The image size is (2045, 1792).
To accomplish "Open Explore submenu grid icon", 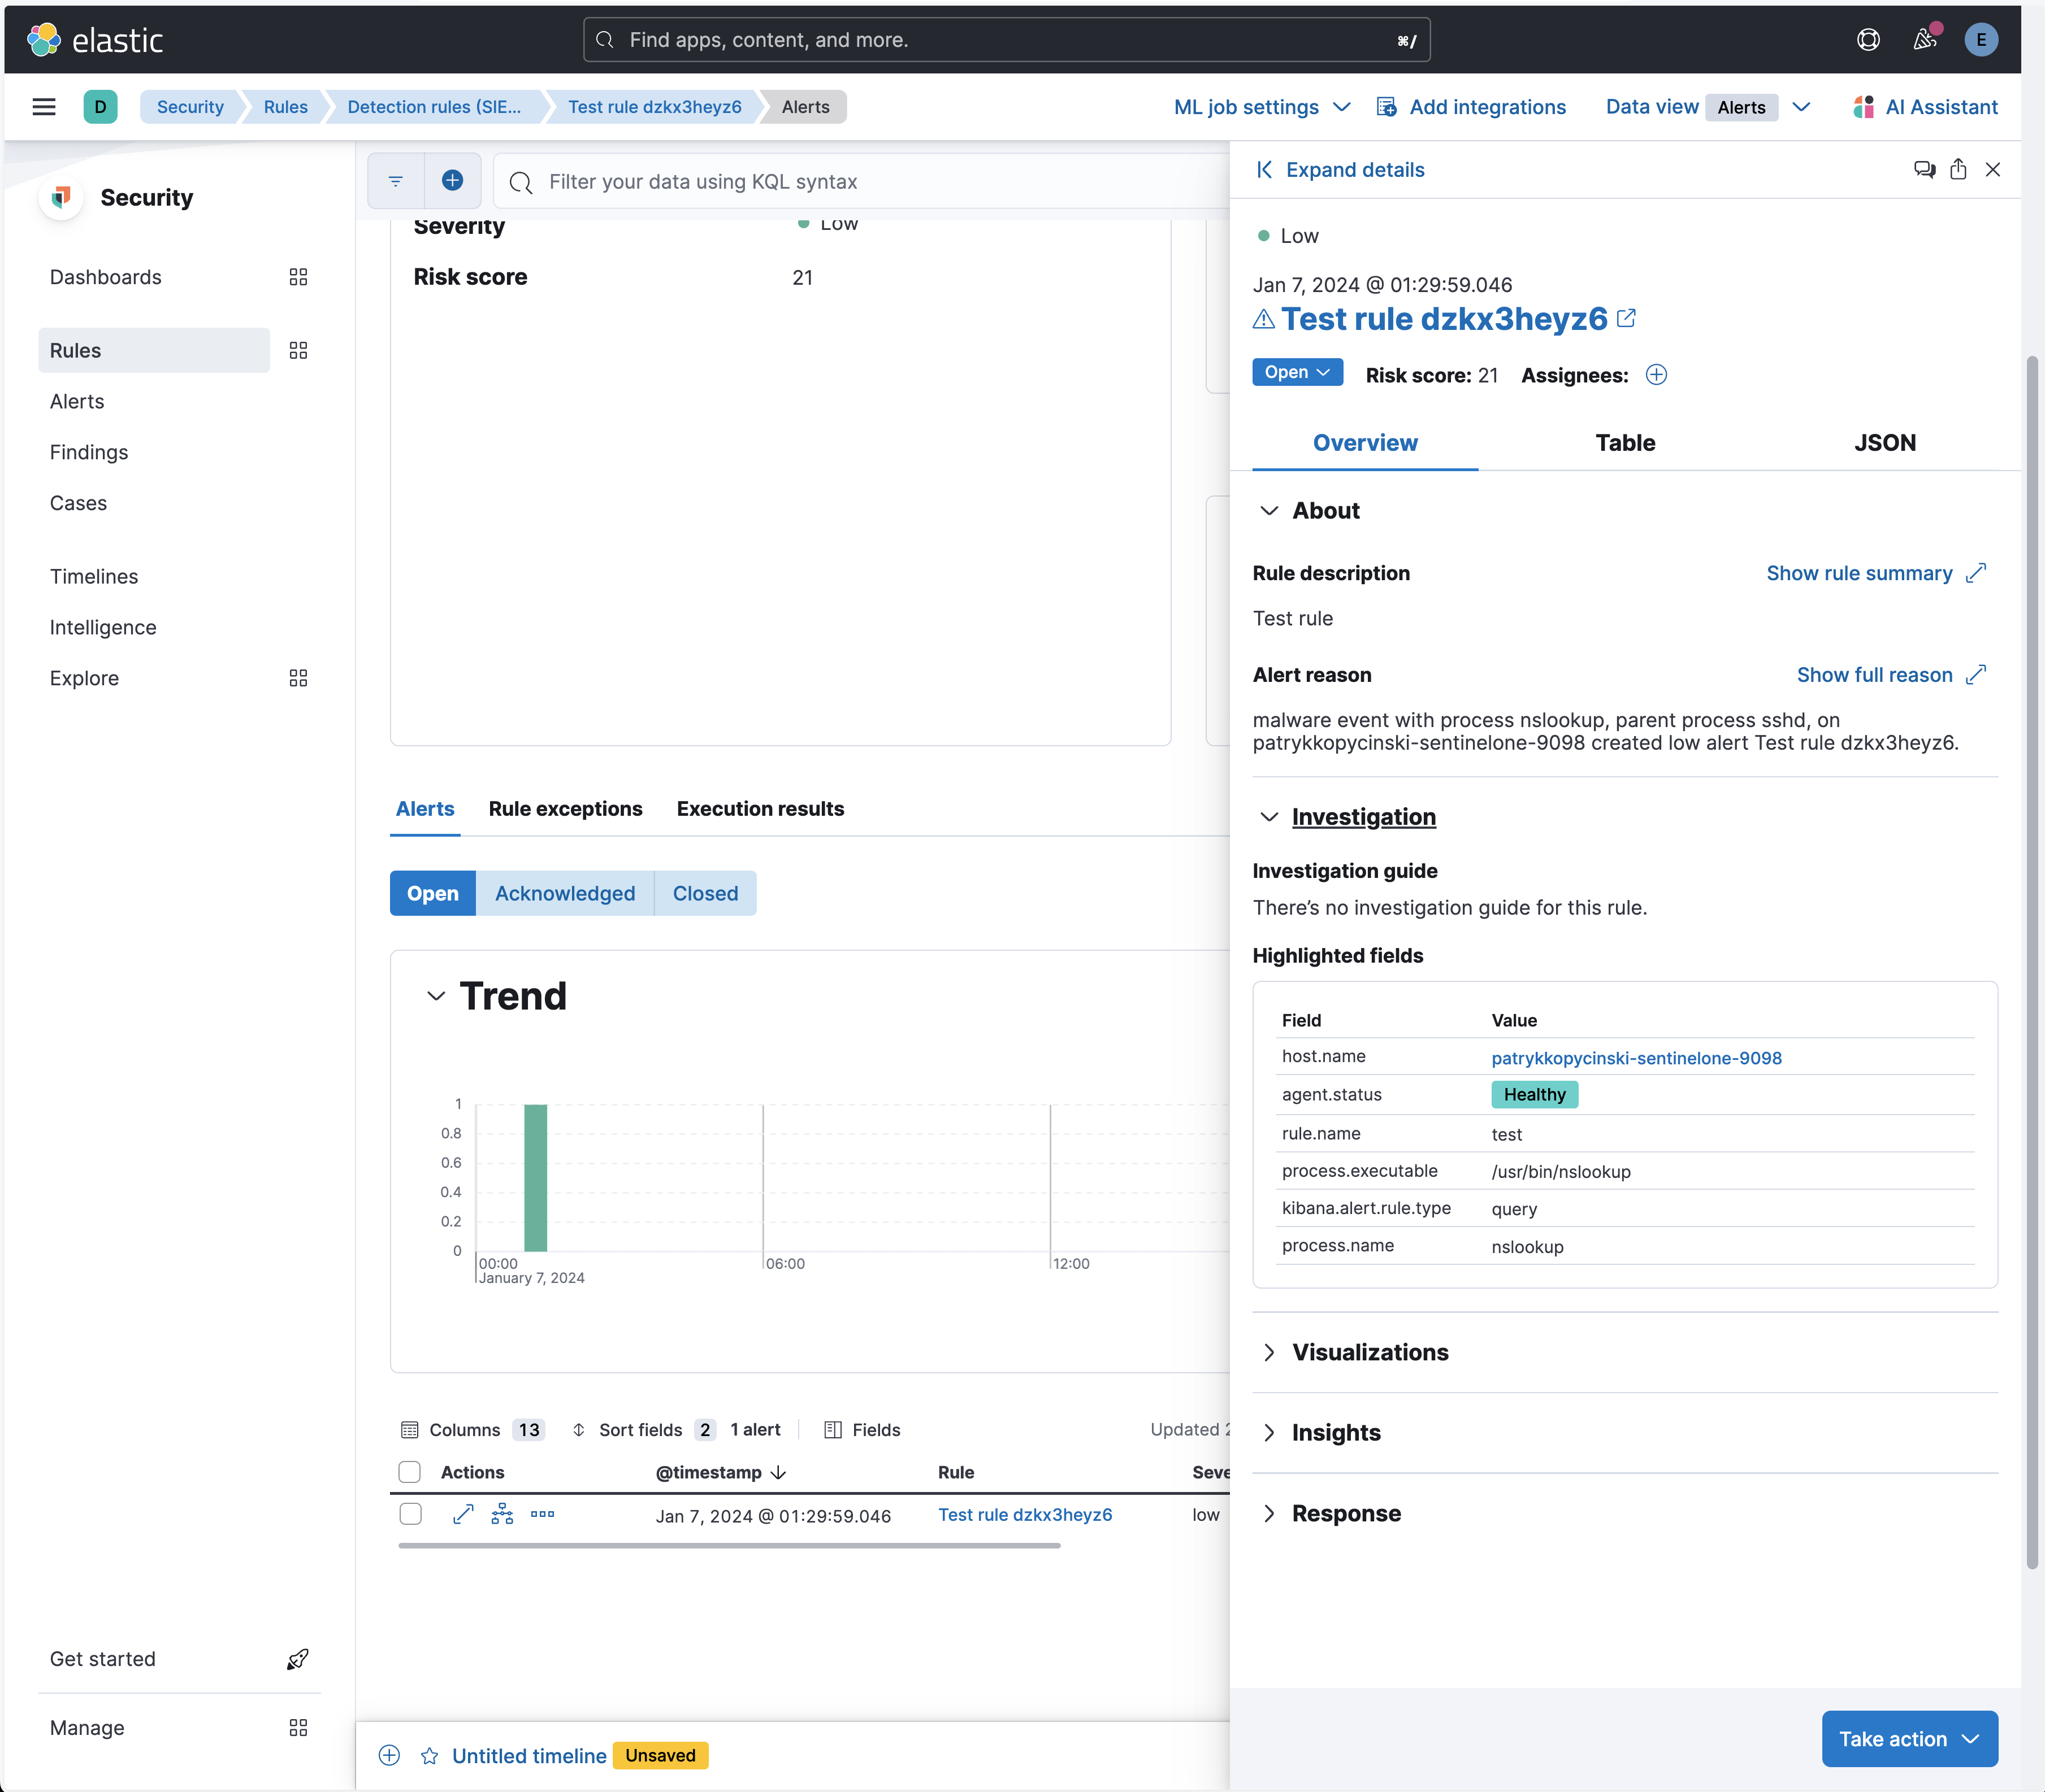I will pos(298,678).
